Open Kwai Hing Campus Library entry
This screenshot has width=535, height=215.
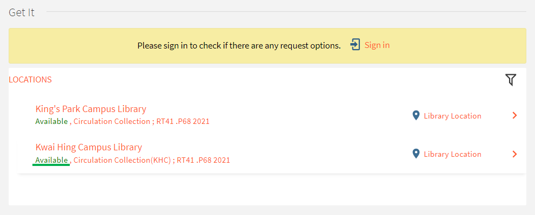[89, 147]
